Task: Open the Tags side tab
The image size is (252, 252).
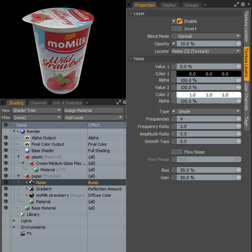Action: tap(246, 121)
